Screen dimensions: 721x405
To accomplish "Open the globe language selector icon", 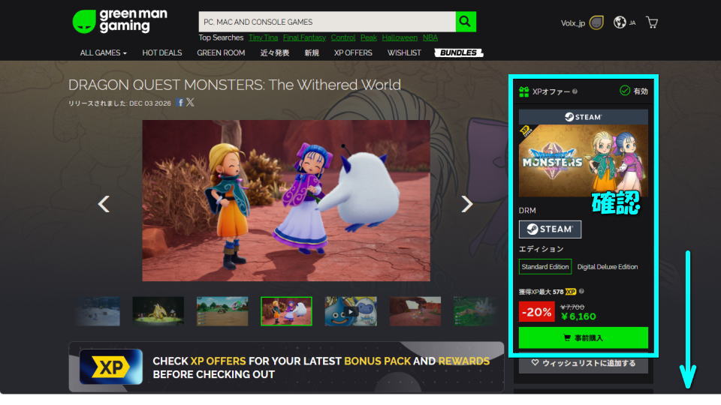I will click(620, 22).
